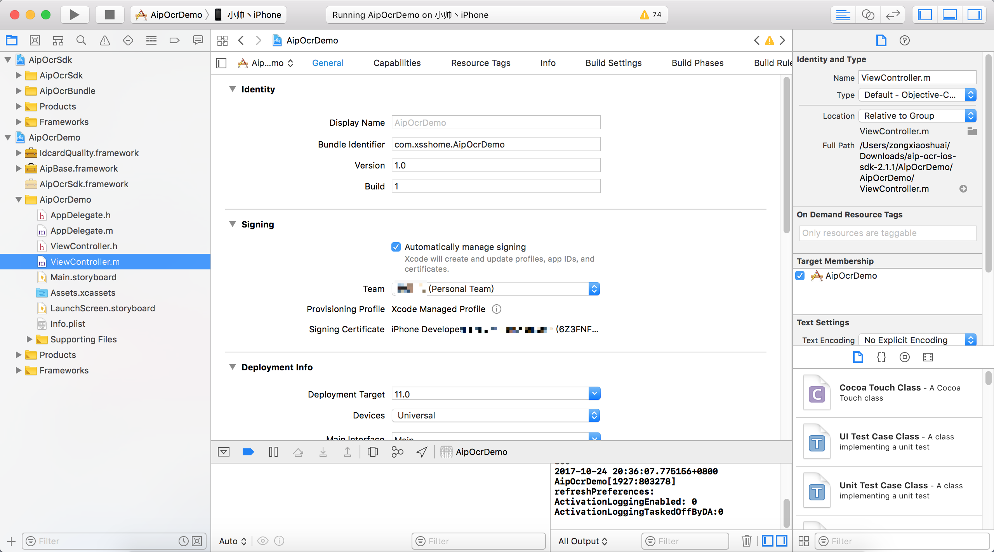Open the Test navigator

pos(128,40)
